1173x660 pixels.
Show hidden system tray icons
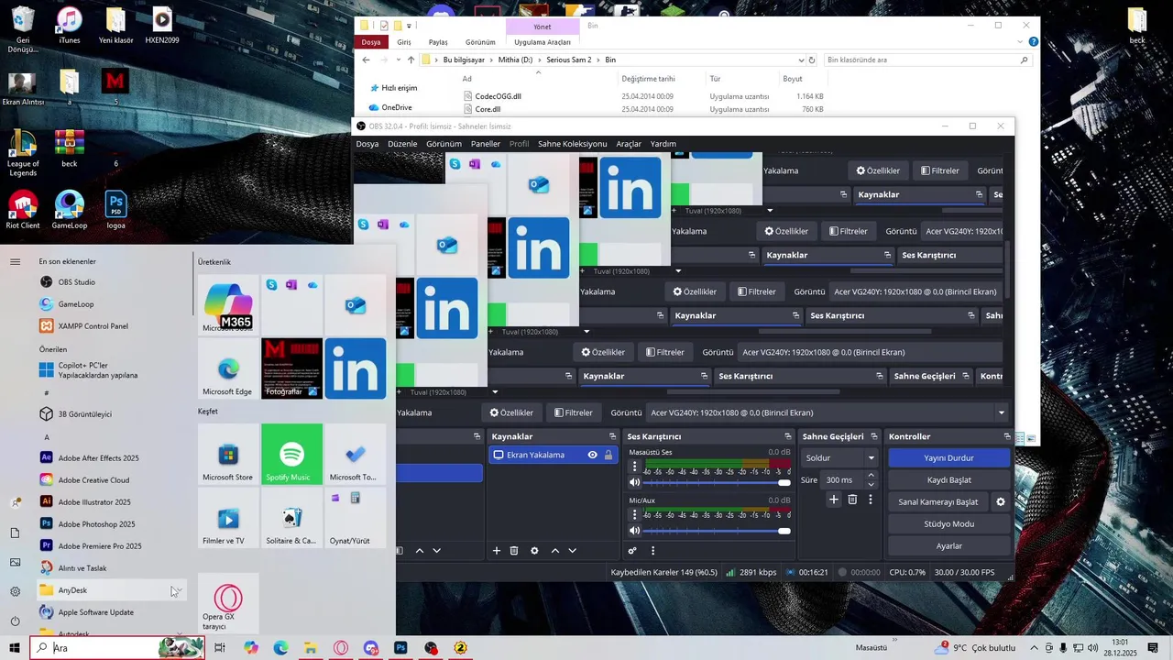1035,648
